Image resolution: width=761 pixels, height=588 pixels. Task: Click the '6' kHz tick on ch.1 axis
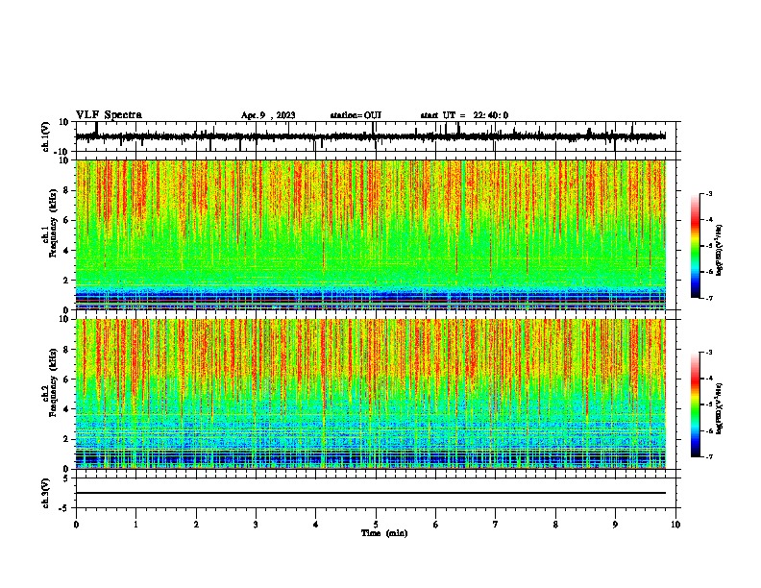tap(66, 220)
